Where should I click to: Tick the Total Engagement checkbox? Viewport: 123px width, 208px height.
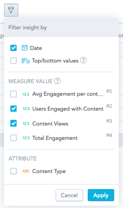pos(13,138)
